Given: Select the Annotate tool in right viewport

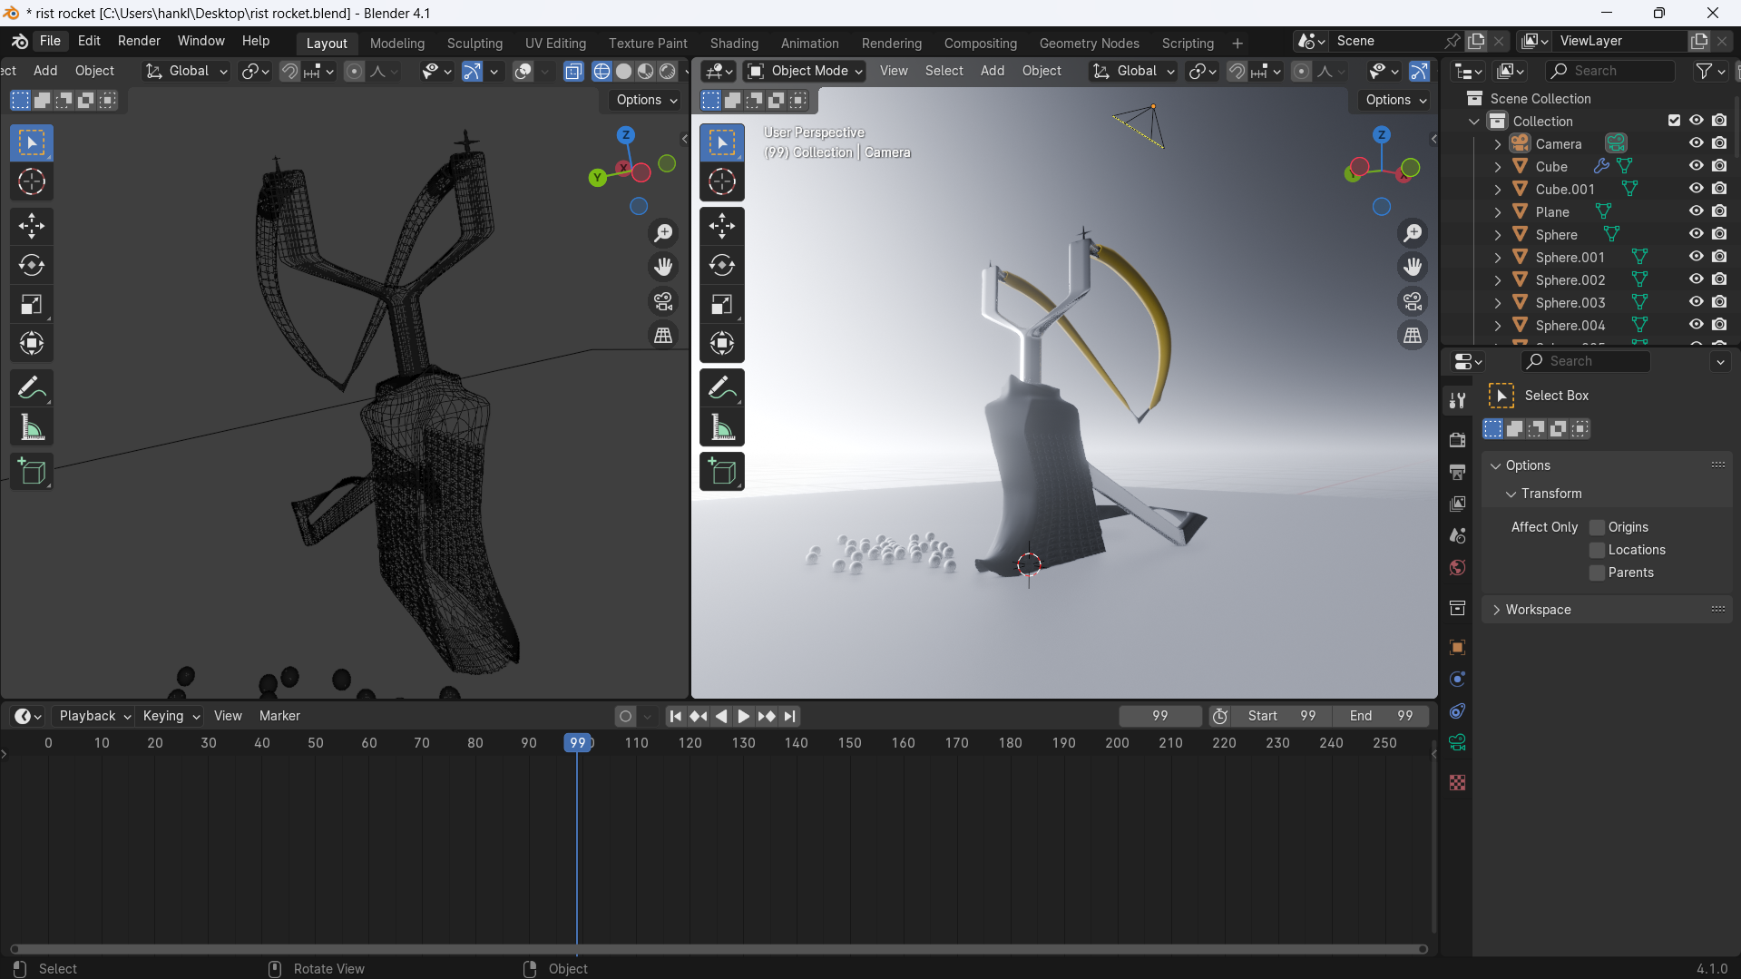Looking at the screenshot, I should (722, 388).
